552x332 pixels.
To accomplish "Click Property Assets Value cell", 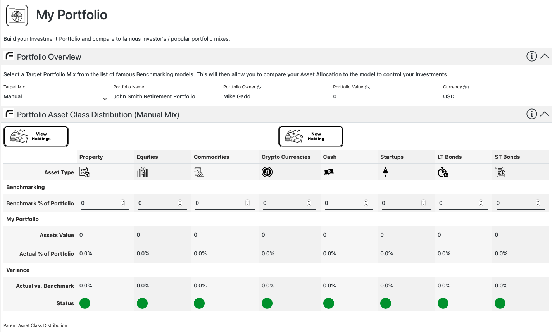I will (x=105, y=235).
